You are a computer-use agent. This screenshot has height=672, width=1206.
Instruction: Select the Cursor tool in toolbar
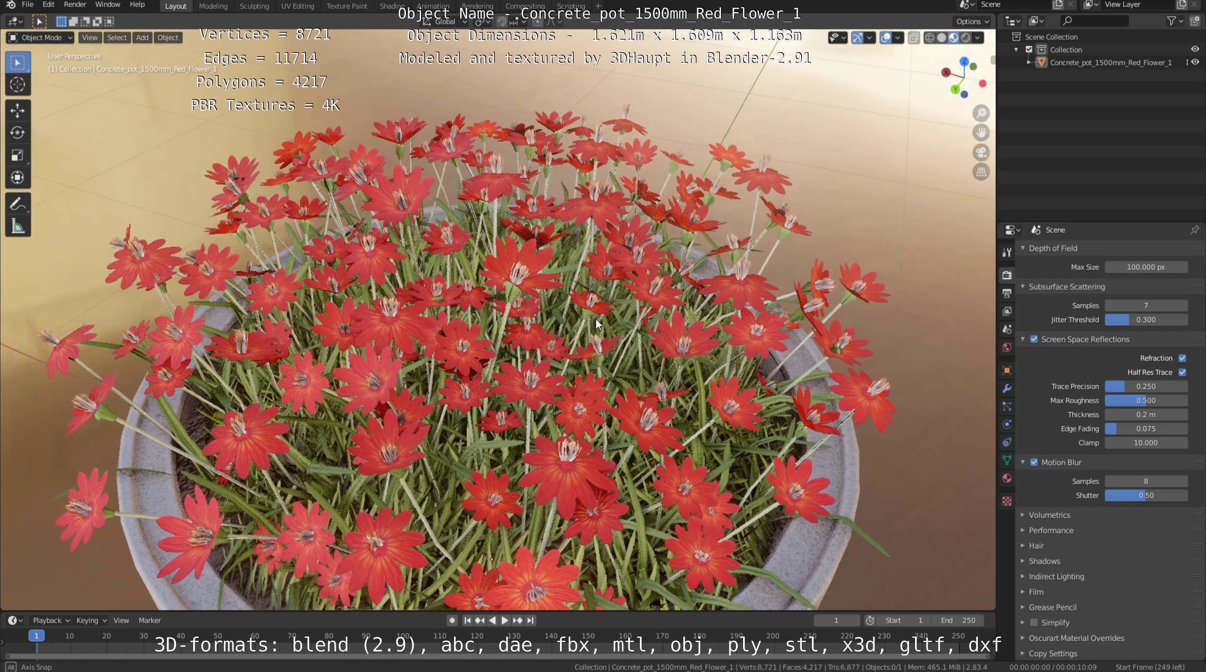point(18,85)
